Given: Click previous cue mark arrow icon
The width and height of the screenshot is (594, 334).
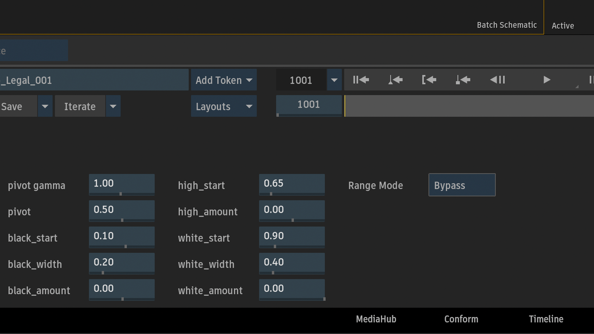Looking at the screenshot, I should click(x=463, y=80).
